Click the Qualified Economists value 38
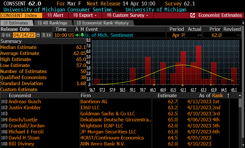This screenshot has height=148, width=245. [x=83, y=77]
